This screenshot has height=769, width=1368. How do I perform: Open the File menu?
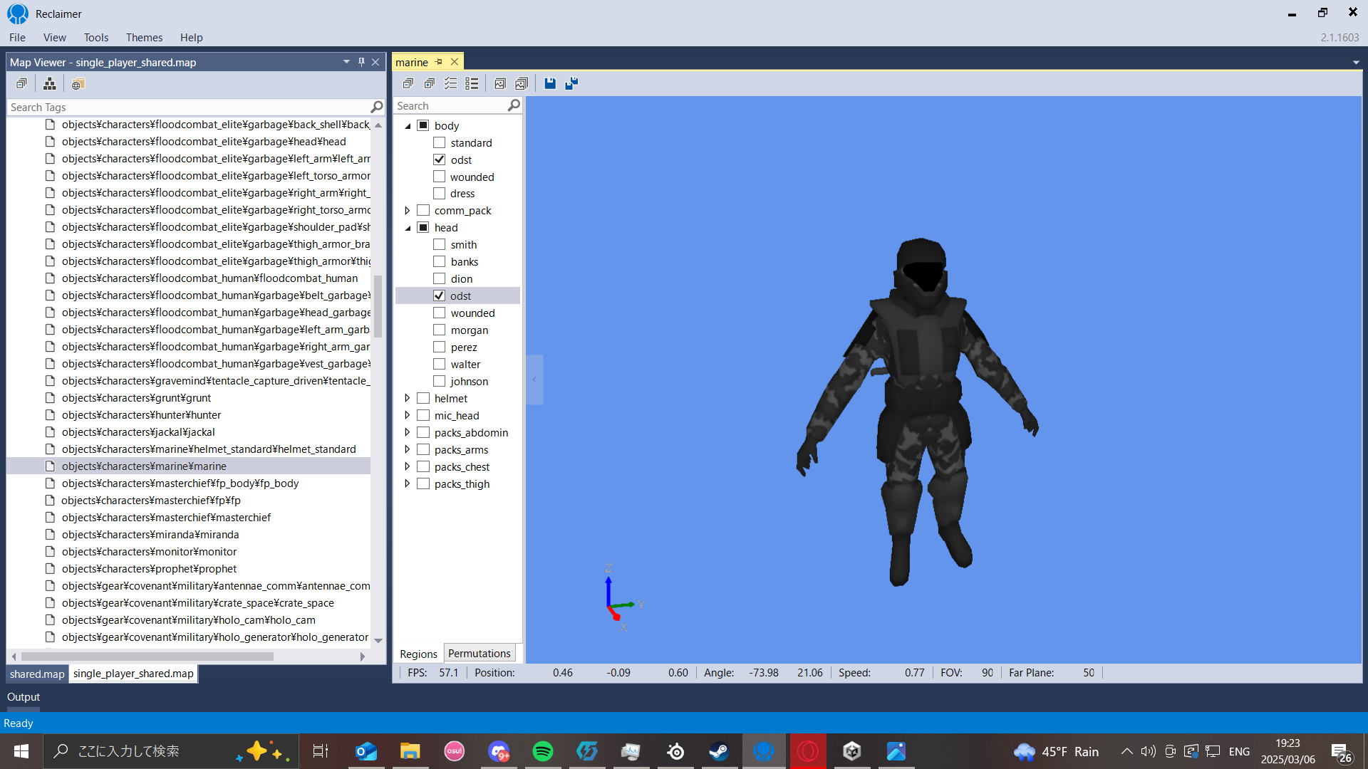click(17, 37)
